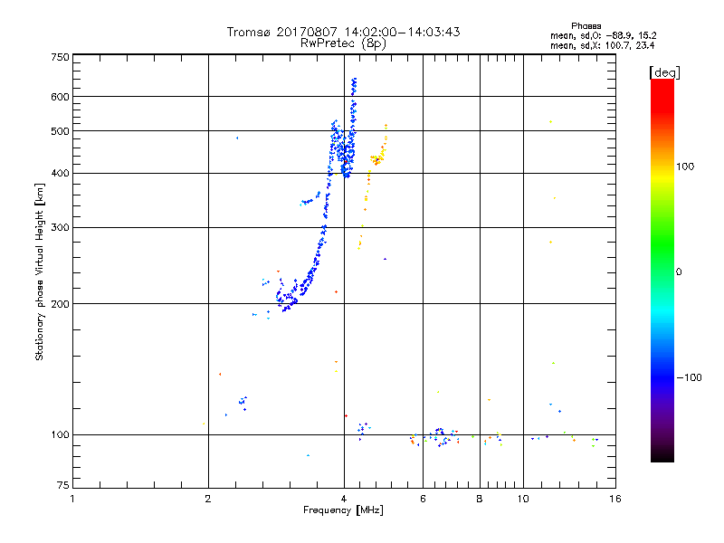Click the orange X-mode echo cluster near 5 MHz
724x543 pixels.
click(x=378, y=158)
